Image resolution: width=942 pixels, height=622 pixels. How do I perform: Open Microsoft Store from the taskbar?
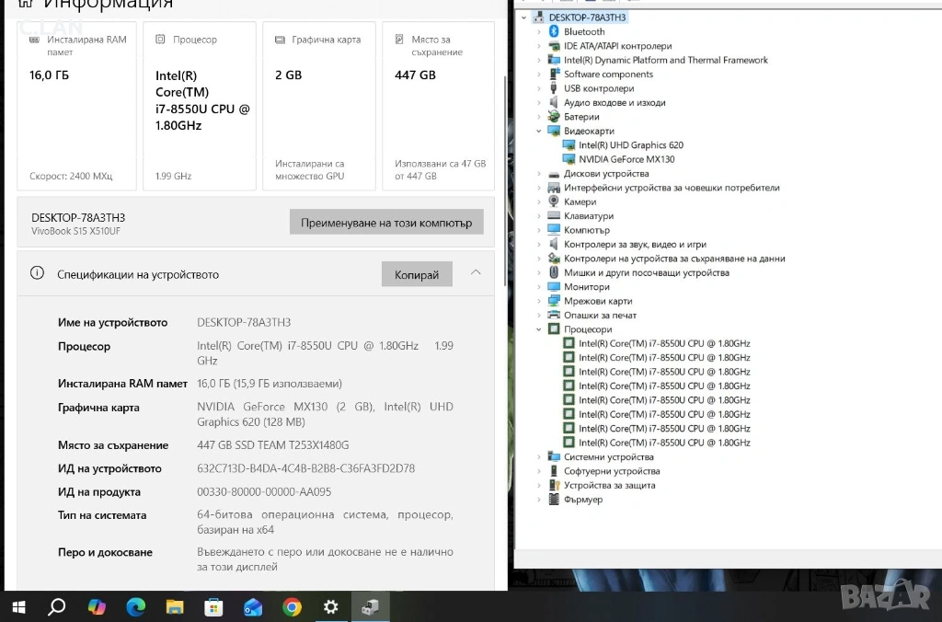(x=213, y=606)
